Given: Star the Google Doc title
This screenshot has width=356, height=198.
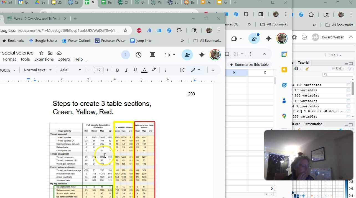Looking at the screenshot, I should pyautogui.click(x=41, y=53).
